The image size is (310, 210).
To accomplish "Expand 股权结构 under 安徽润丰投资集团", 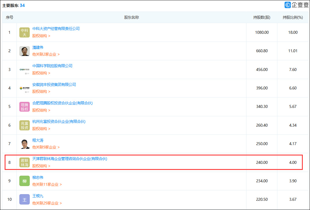I will [41, 91].
